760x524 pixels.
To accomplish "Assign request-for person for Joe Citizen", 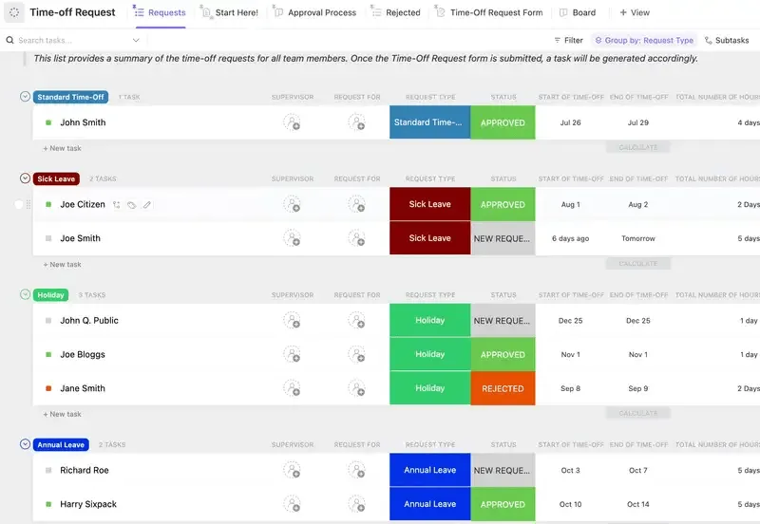I will pos(357,204).
